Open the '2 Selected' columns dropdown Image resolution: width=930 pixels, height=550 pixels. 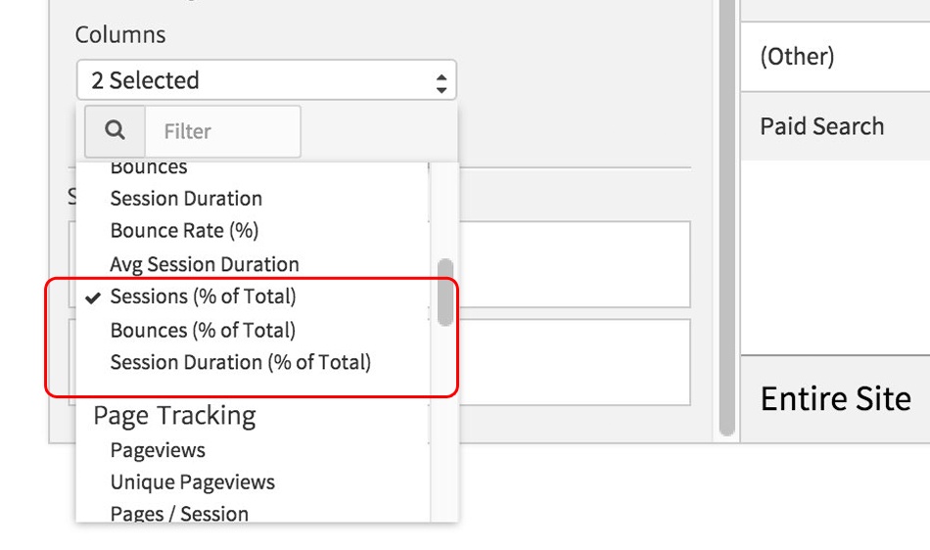(x=265, y=80)
